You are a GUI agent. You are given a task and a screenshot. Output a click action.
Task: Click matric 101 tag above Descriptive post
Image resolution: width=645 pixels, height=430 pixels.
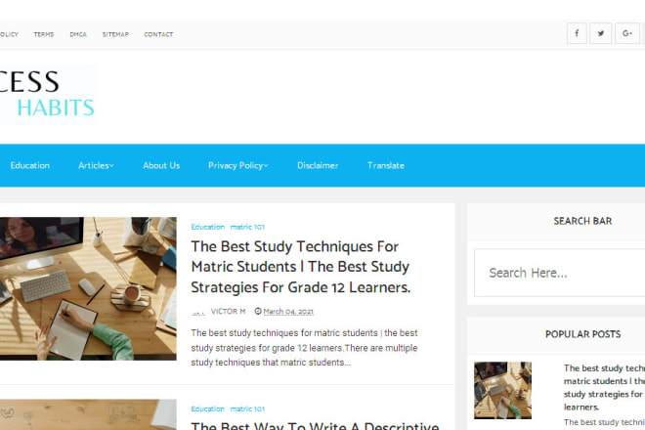point(247,408)
